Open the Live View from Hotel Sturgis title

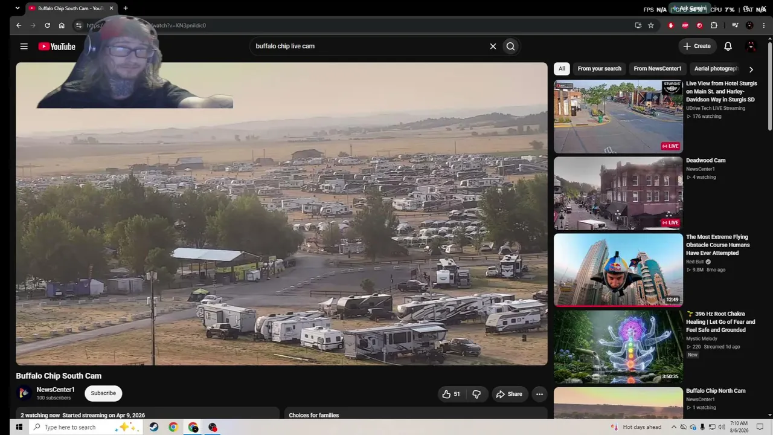click(x=722, y=91)
